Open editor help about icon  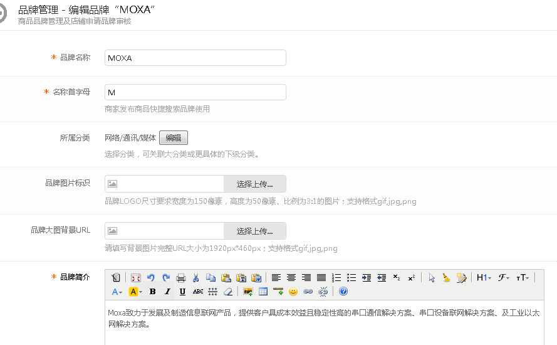coord(343,292)
